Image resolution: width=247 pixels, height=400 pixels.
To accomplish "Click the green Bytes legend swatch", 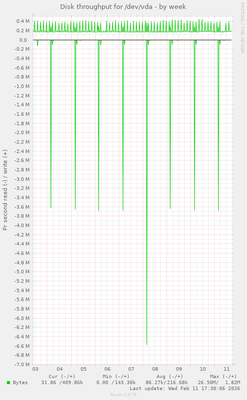I will (8, 383).
